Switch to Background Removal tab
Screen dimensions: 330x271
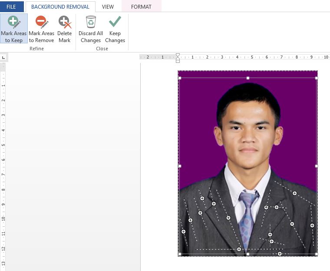click(60, 7)
